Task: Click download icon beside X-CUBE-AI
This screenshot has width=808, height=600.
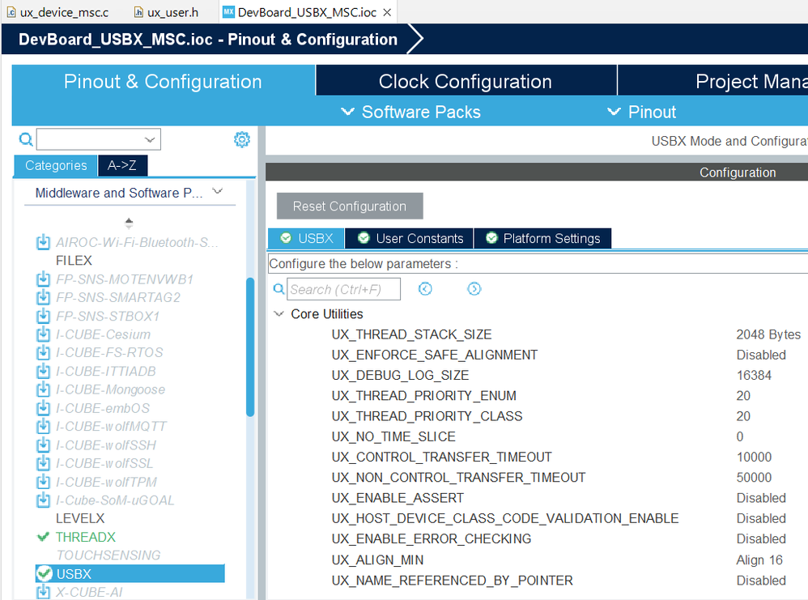Action: 43,592
